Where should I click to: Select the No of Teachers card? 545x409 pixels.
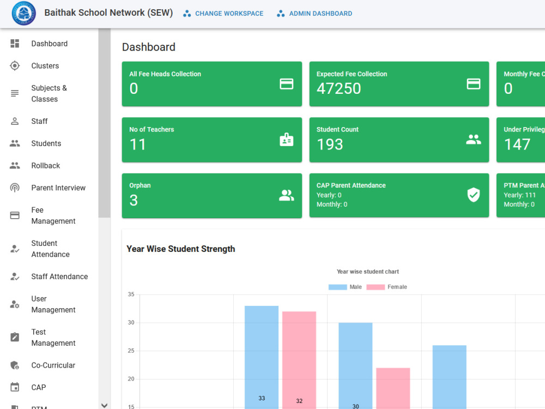tap(211, 140)
